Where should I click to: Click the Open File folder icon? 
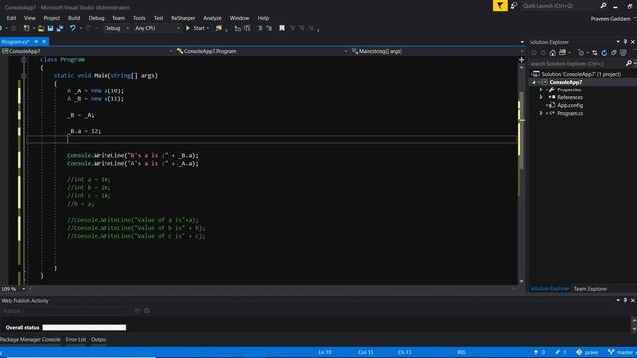pos(41,28)
